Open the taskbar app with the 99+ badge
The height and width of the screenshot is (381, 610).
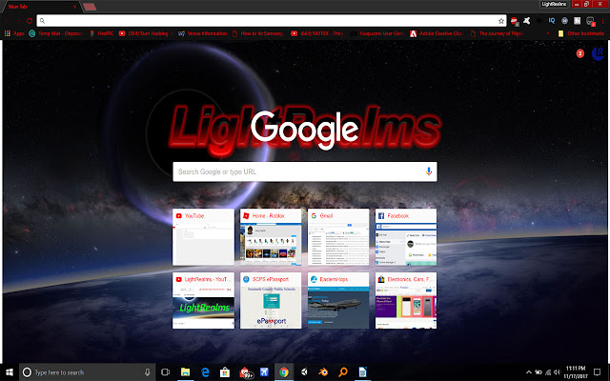coord(246,372)
